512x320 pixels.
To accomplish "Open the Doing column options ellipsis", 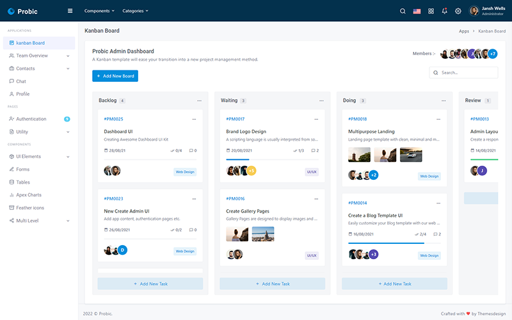I will (x=444, y=100).
